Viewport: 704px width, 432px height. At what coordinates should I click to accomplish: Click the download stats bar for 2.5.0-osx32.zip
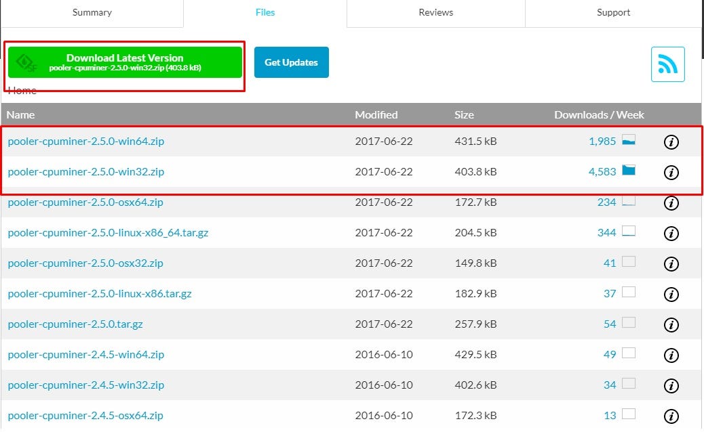[x=629, y=262]
